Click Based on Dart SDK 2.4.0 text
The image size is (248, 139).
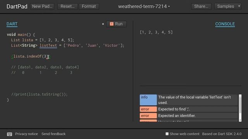pos(222,134)
